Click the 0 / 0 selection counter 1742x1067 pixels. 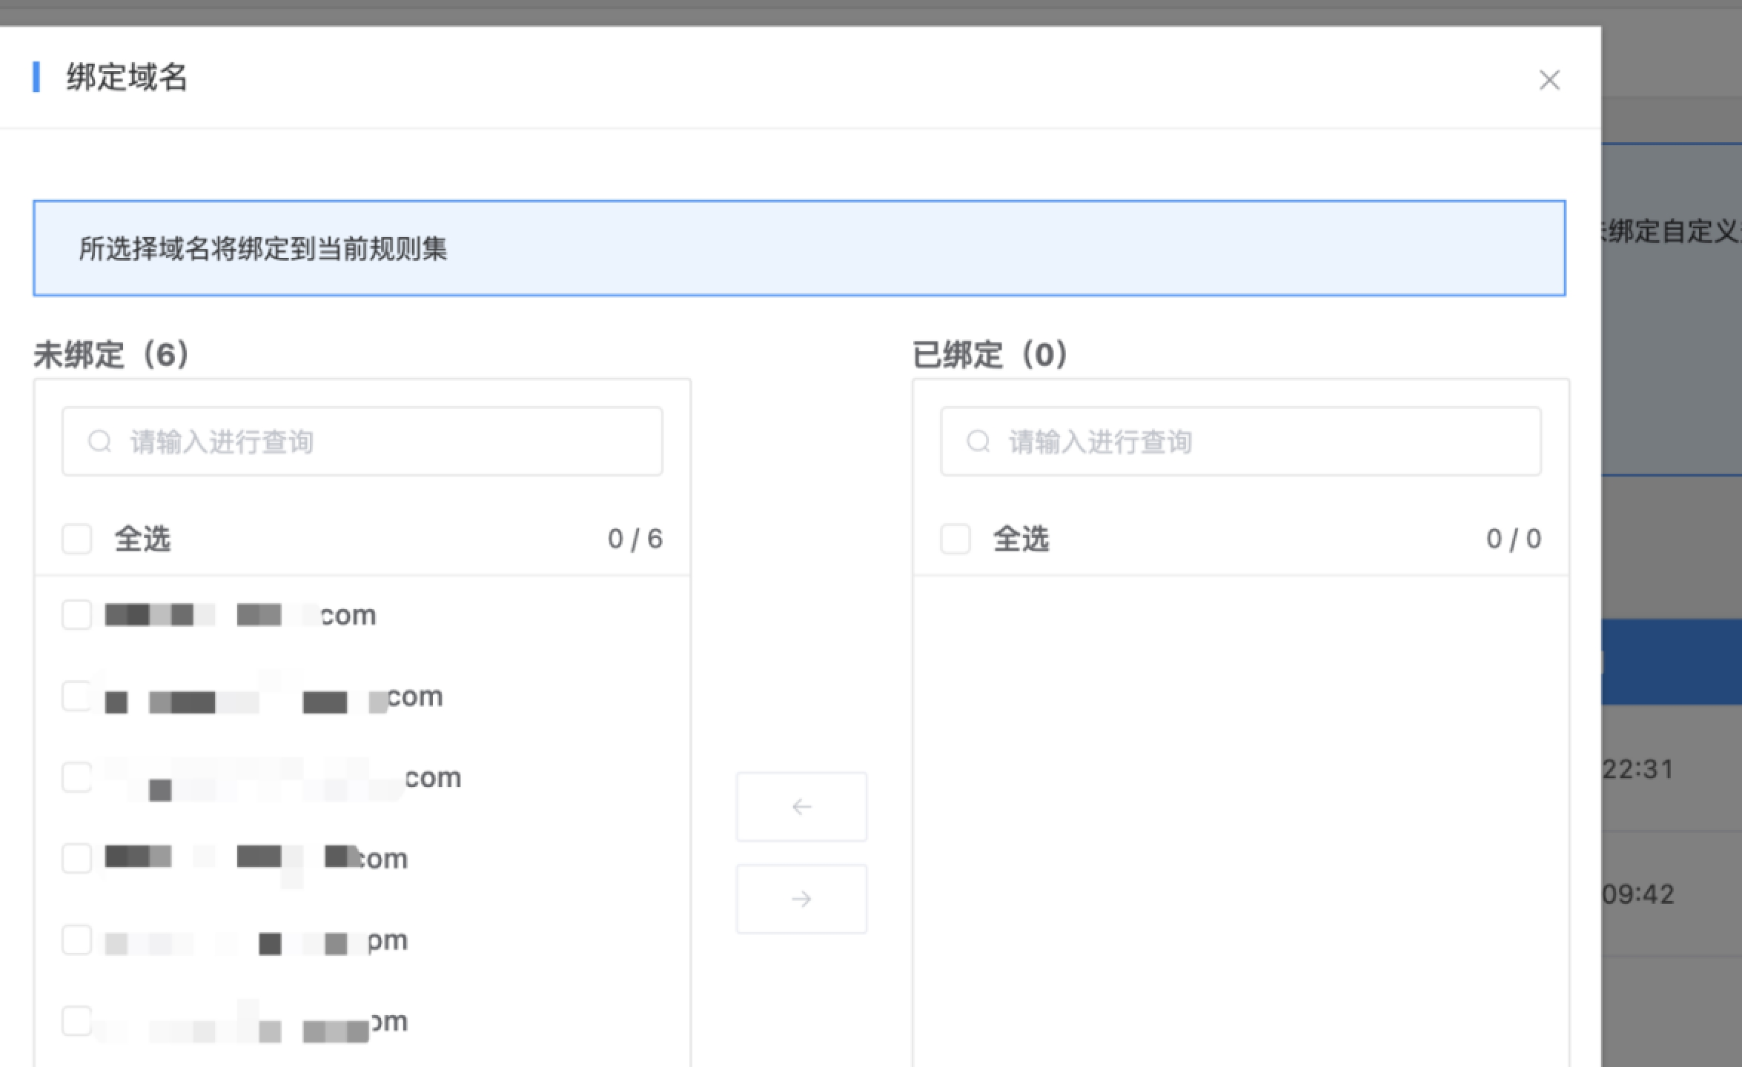coord(1514,539)
